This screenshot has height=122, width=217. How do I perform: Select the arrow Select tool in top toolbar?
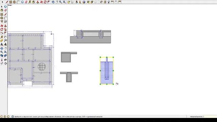coord(2,2)
